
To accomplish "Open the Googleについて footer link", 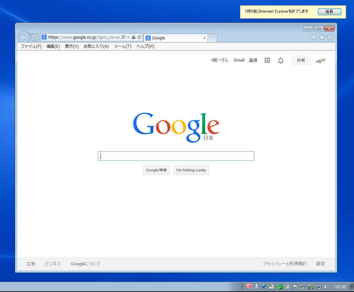I will pyautogui.click(x=85, y=264).
